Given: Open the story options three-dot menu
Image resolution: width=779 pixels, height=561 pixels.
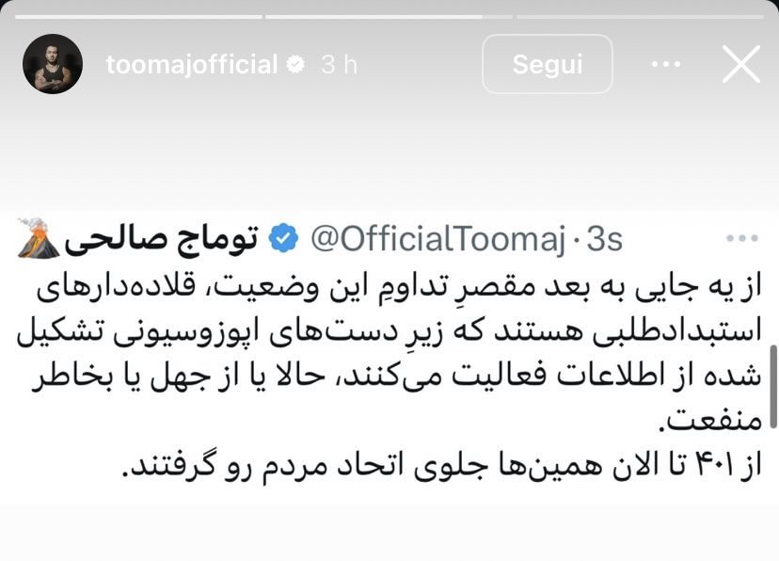Looking at the screenshot, I should tap(666, 64).
